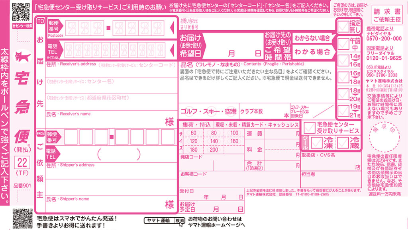Click the 合計(10%税込) amount field
This screenshot has width=408, height=230.
(x=282, y=165)
